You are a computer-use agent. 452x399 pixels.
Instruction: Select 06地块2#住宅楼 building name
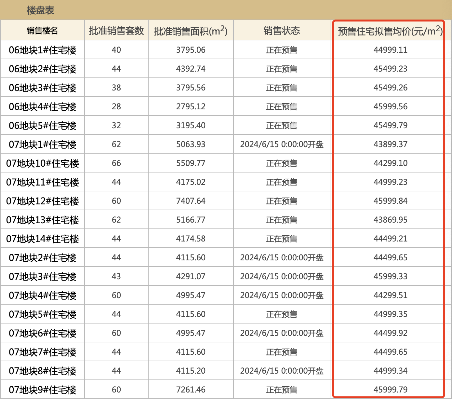tap(43, 69)
